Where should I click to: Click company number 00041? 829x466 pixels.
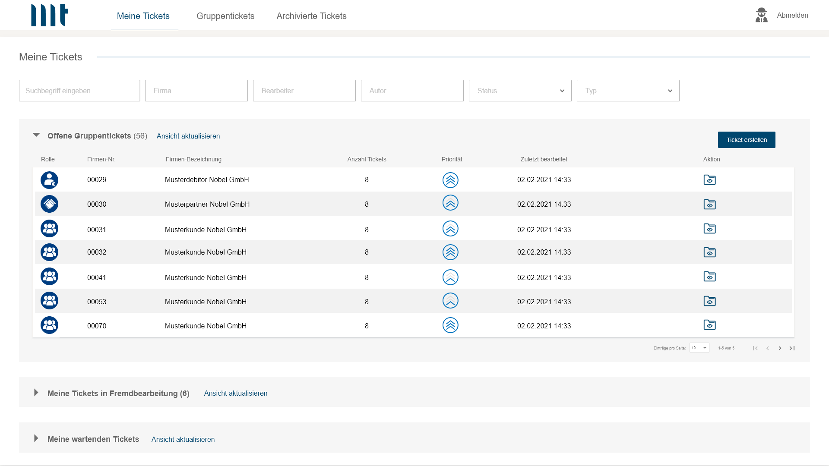coord(97,277)
